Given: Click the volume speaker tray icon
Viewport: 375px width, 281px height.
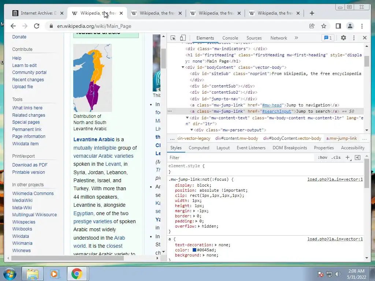Looking at the screenshot, I should pos(338,274).
